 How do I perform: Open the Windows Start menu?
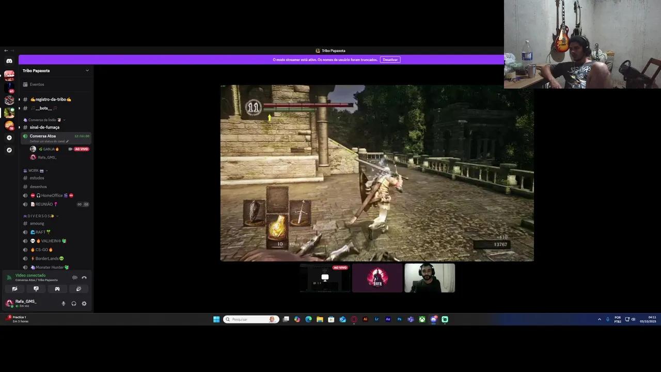pos(216,319)
